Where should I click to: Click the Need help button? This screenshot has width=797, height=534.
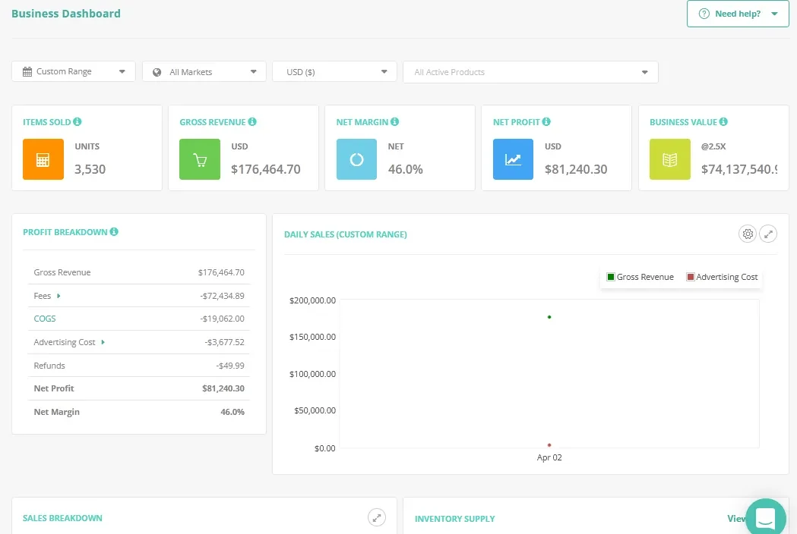pos(731,13)
